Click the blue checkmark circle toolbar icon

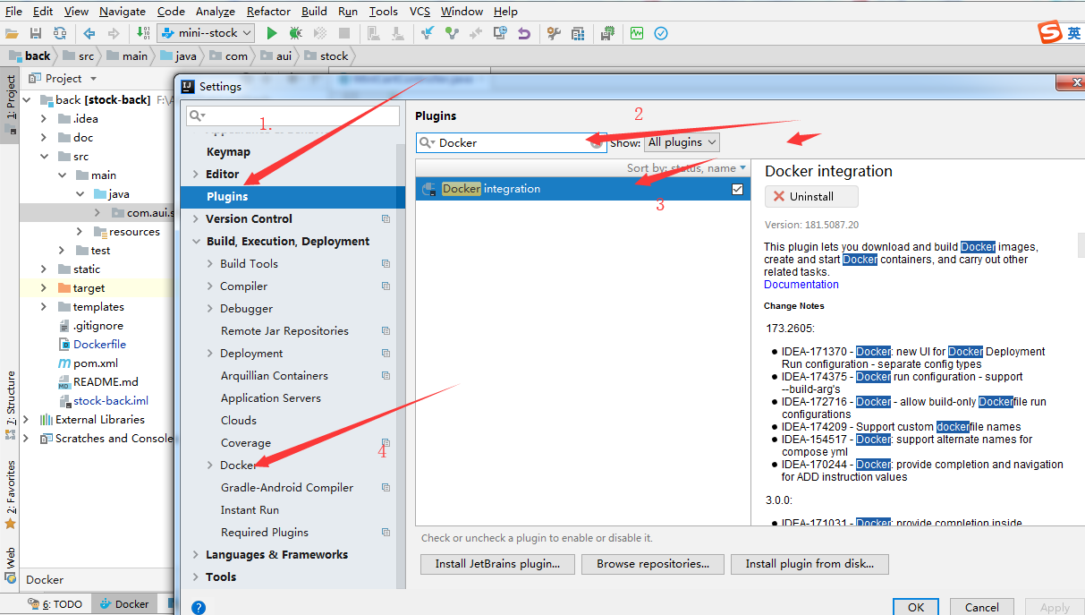pos(661,33)
